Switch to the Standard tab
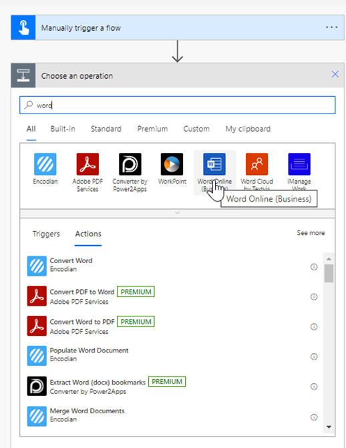 [x=106, y=129]
